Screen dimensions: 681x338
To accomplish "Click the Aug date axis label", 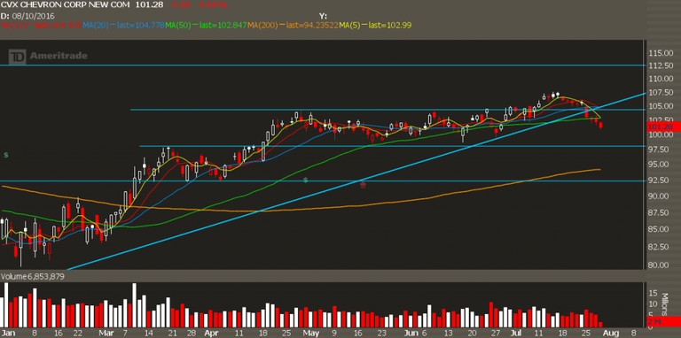I will point(611,334).
